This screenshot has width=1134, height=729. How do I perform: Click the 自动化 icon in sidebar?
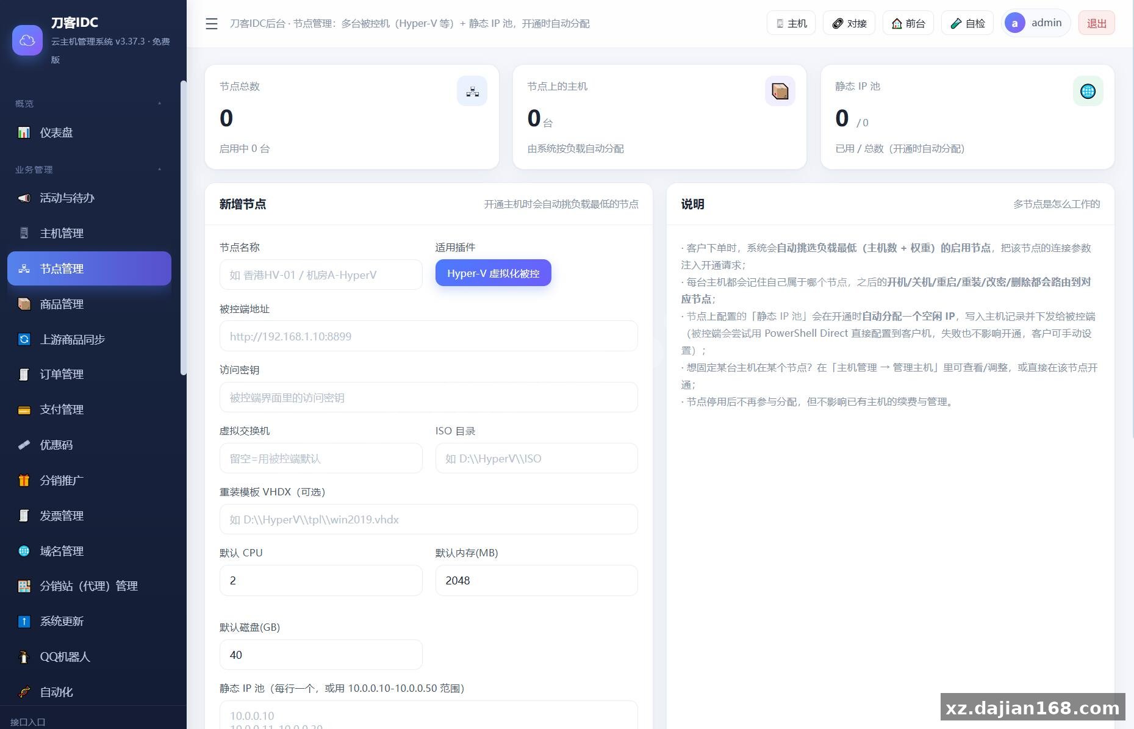pyautogui.click(x=24, y=692)
